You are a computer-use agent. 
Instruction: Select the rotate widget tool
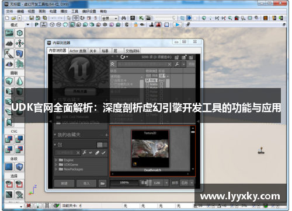click(x=82, y=18)
